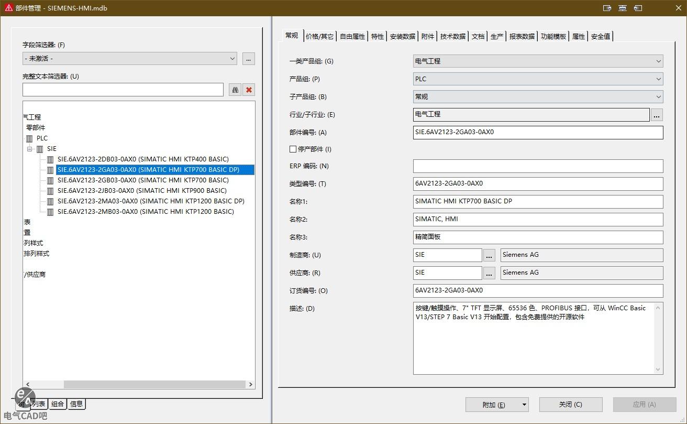This screenshot has height=424, width=687.
Task: Click the 名称3 精简面板 field
Action: coord(538,237)
